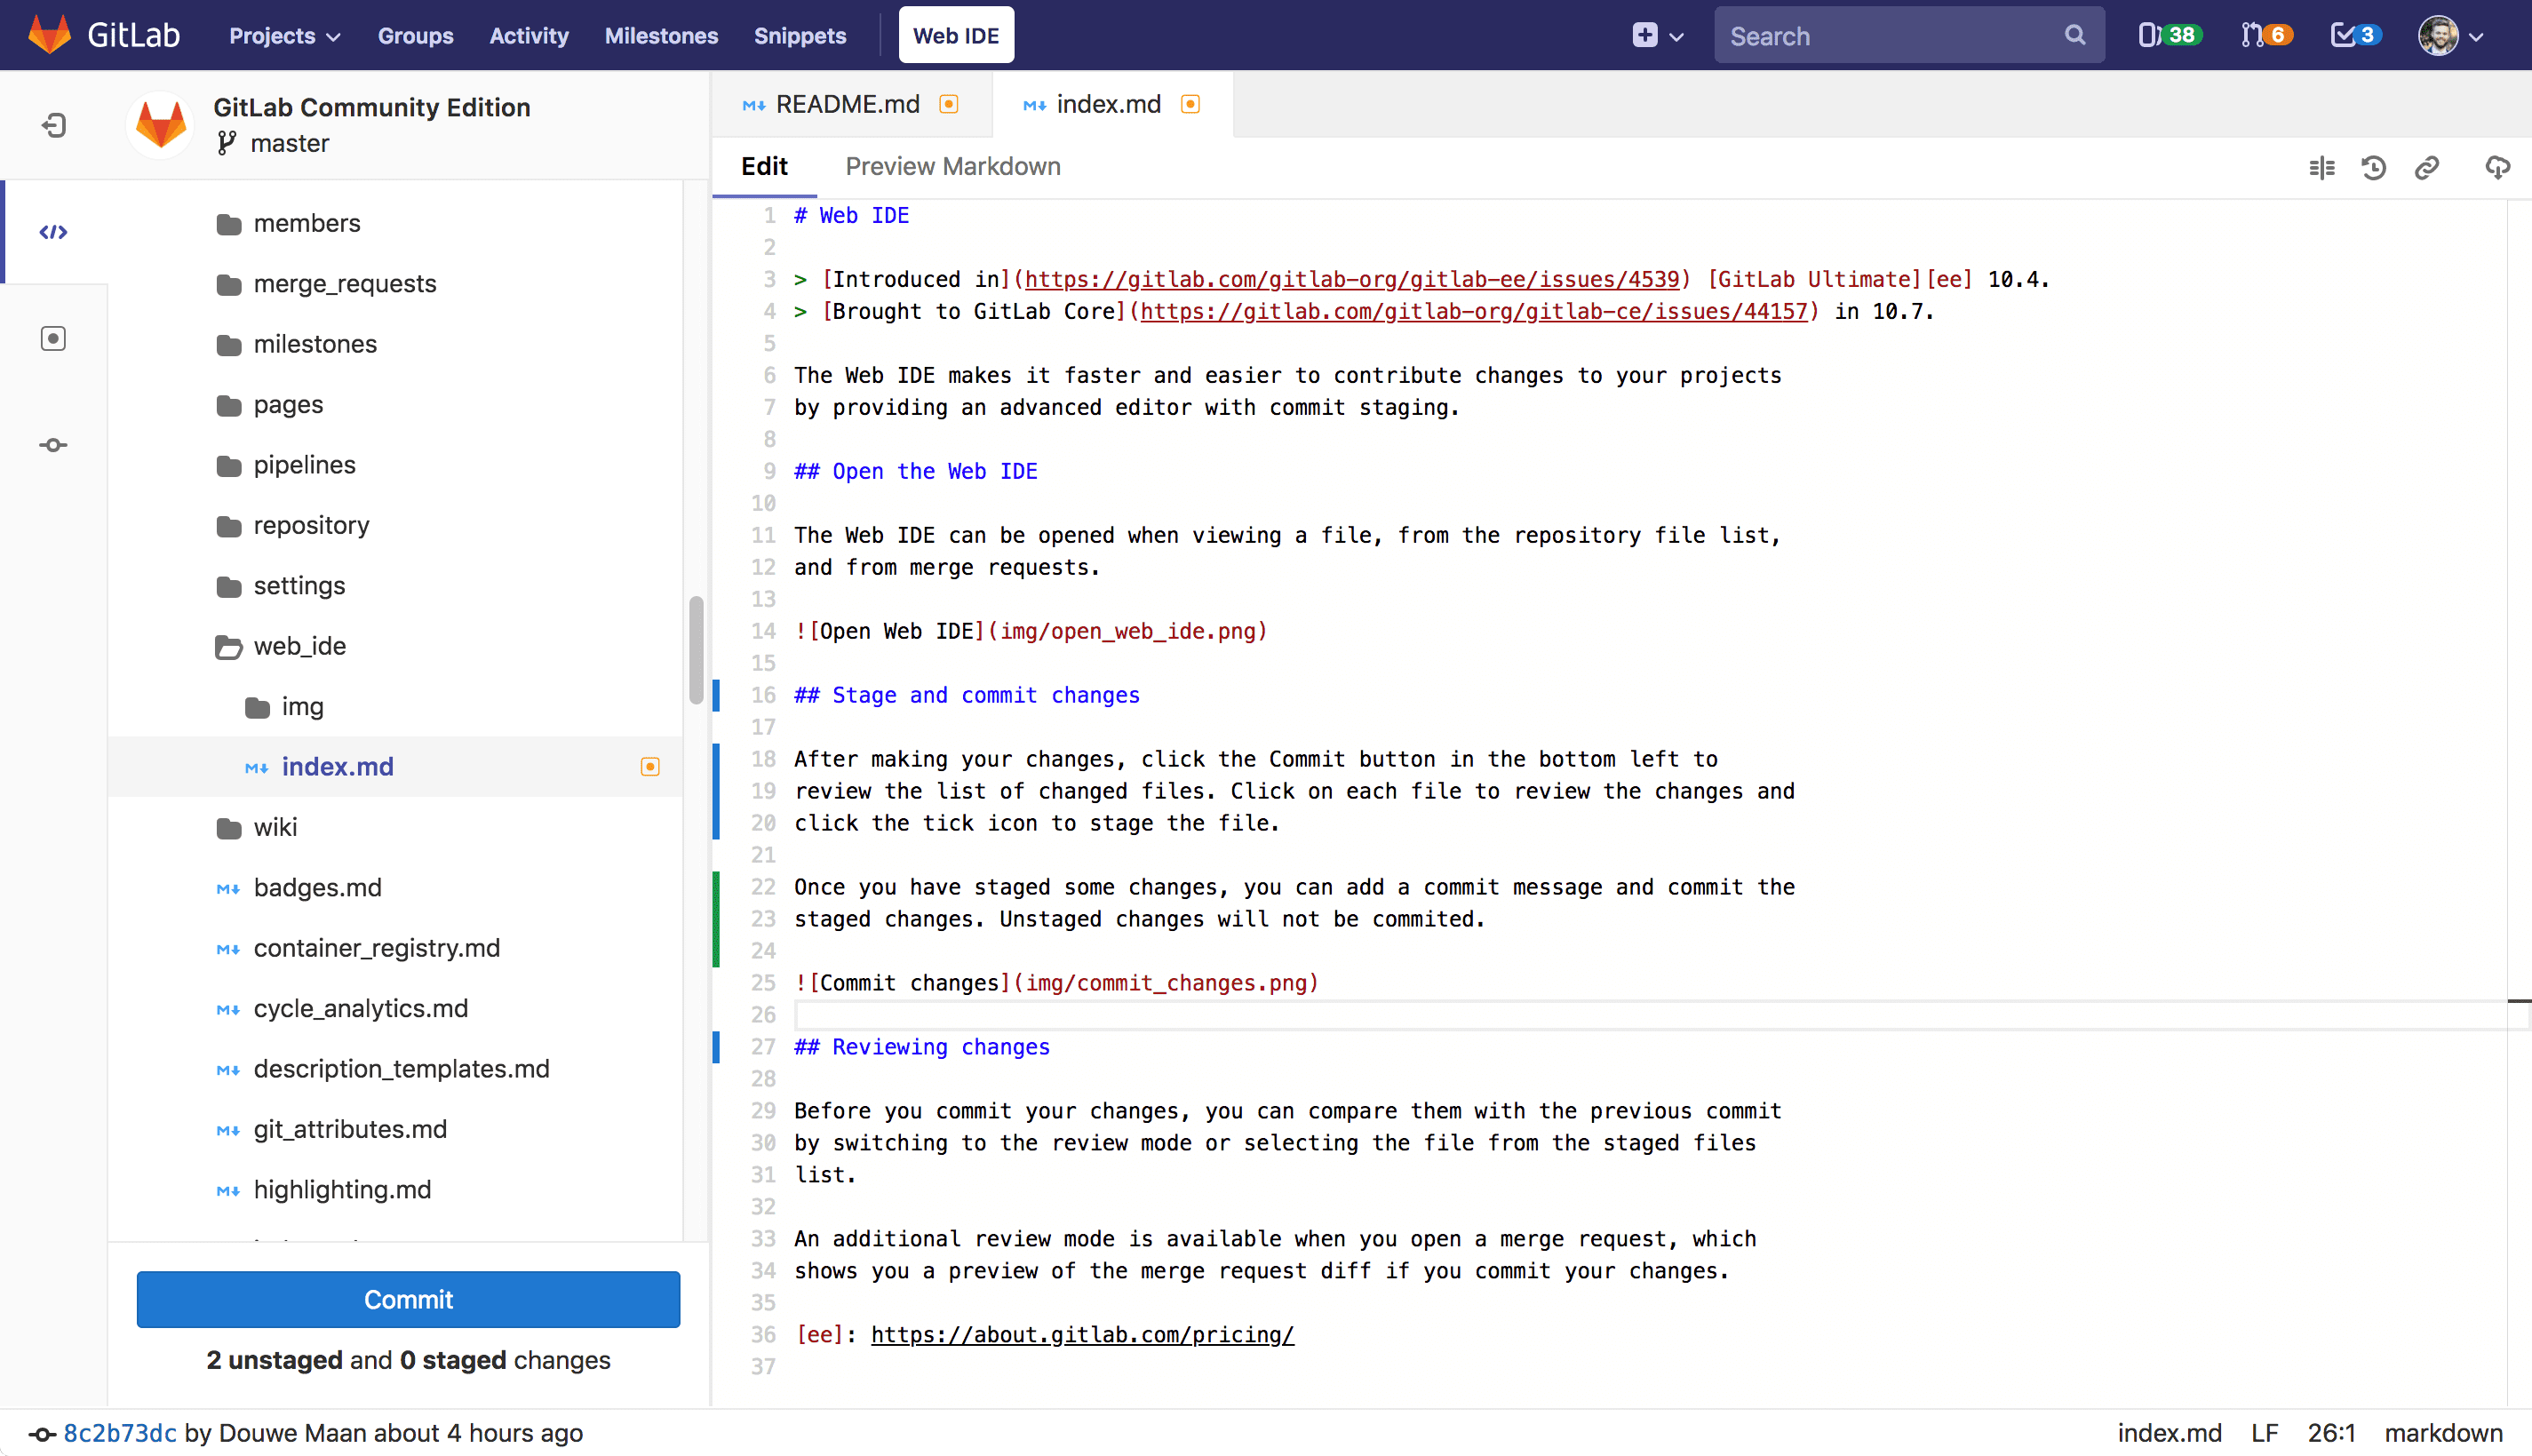Click the Projects dropdown in top navigation
The image size is (2532, 1456).
point(283,35)
